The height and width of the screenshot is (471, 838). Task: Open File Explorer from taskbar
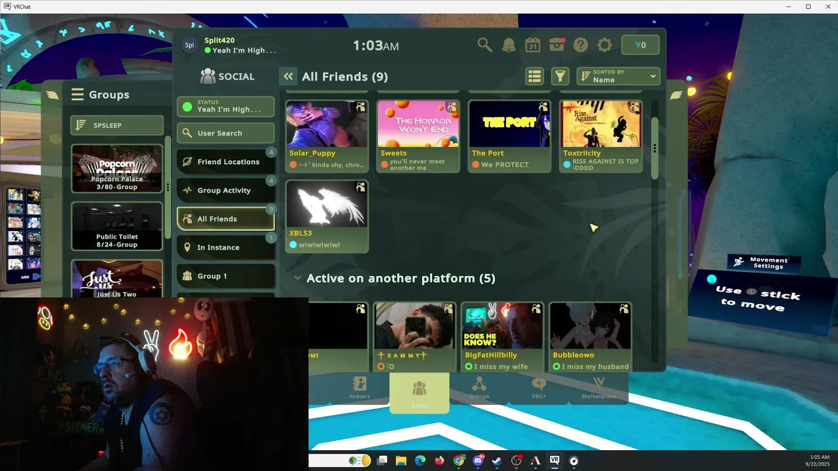[401, 461]
